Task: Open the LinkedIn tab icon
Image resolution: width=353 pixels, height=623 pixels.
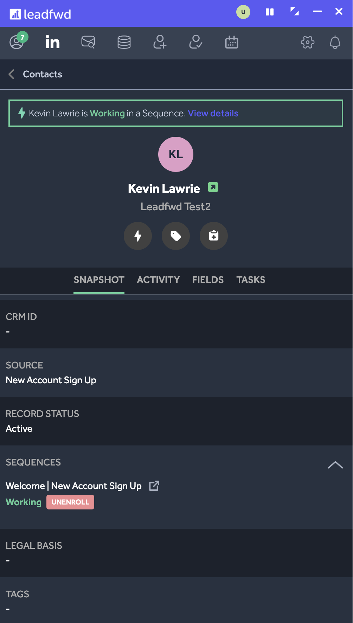Action: tap(53, 42)
